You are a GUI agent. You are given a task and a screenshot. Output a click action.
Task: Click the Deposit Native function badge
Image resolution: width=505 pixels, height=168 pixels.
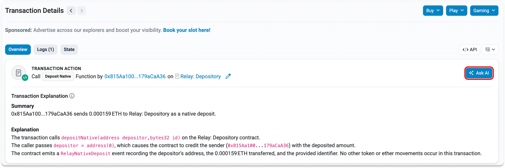pyautogui.click(x=58, y=76)
